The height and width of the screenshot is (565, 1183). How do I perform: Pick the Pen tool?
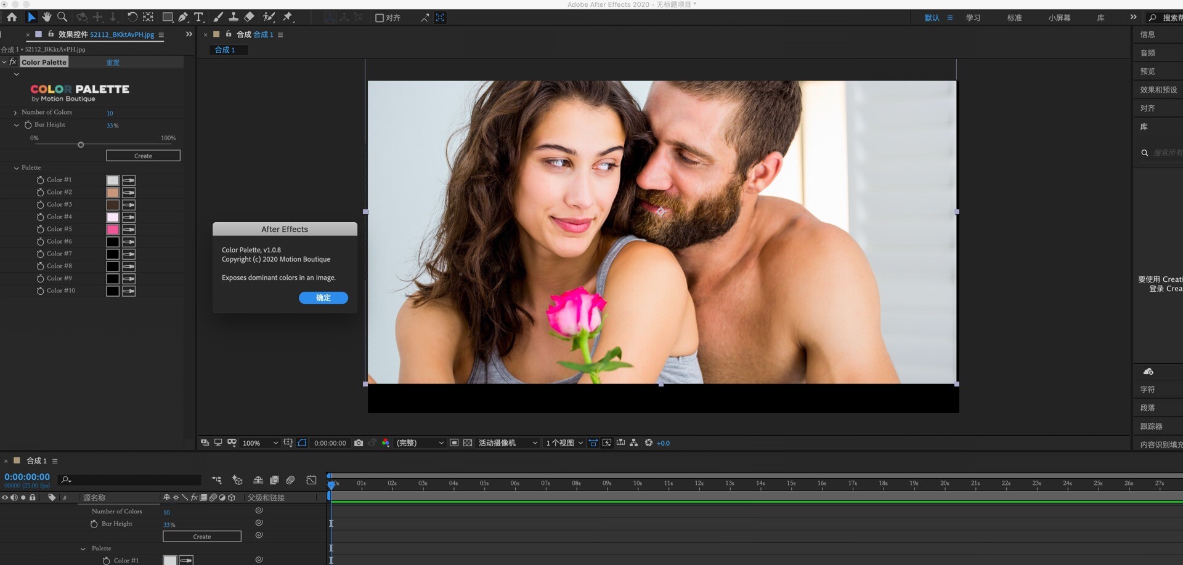(183, 17)
